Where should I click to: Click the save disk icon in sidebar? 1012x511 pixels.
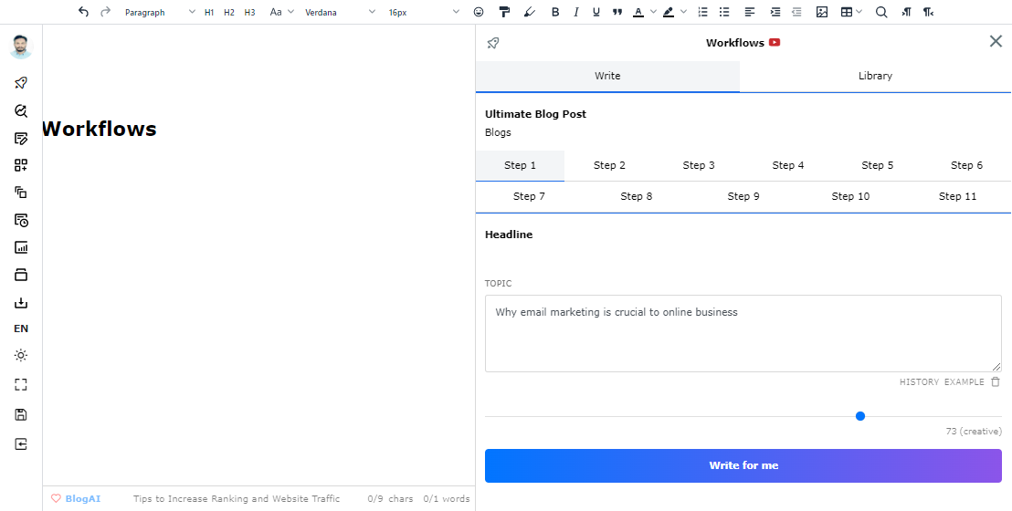21,414
